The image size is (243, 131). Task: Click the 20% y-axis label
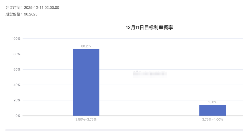(17, 100)
